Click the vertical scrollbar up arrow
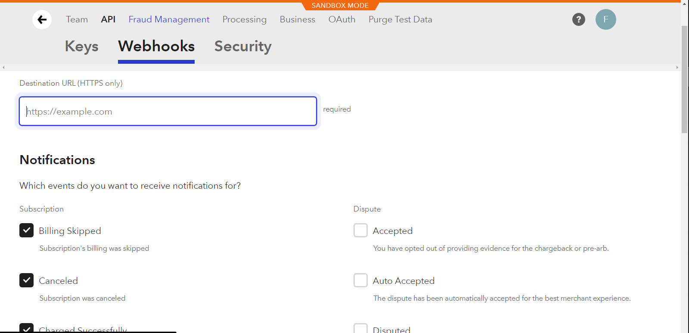This screenshot has height=333, width=689. [x=685, y=3]
